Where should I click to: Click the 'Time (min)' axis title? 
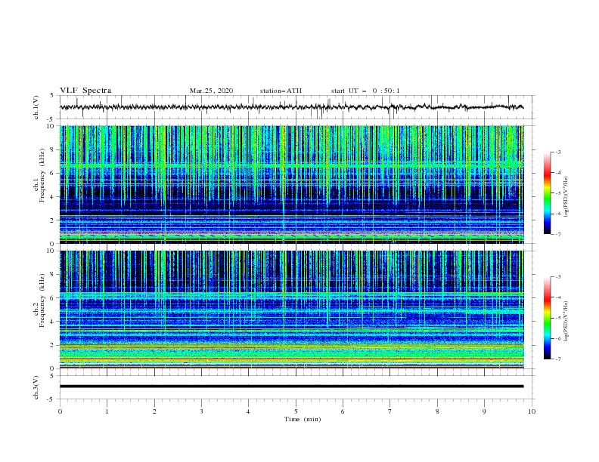point(303,419)
